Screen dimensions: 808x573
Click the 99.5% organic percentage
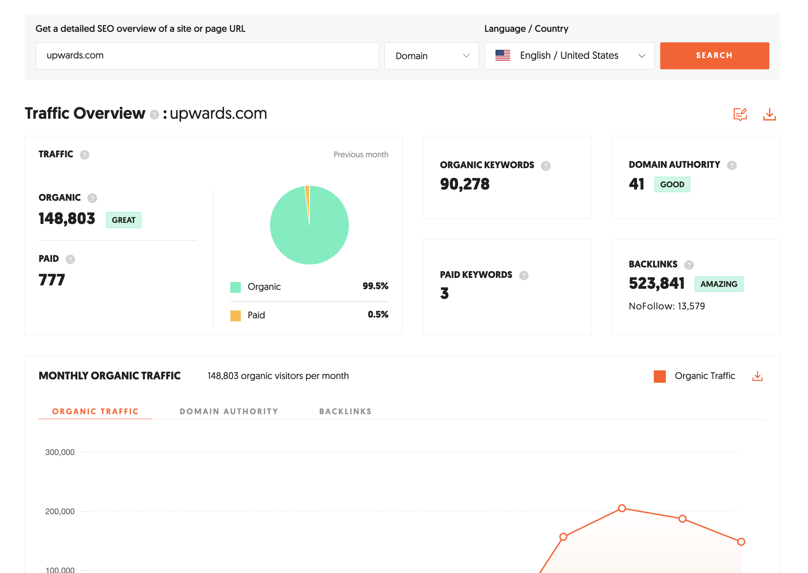375,286
